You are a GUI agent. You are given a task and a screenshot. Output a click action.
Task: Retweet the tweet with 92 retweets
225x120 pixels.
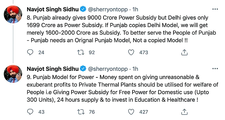pos(81,52)
